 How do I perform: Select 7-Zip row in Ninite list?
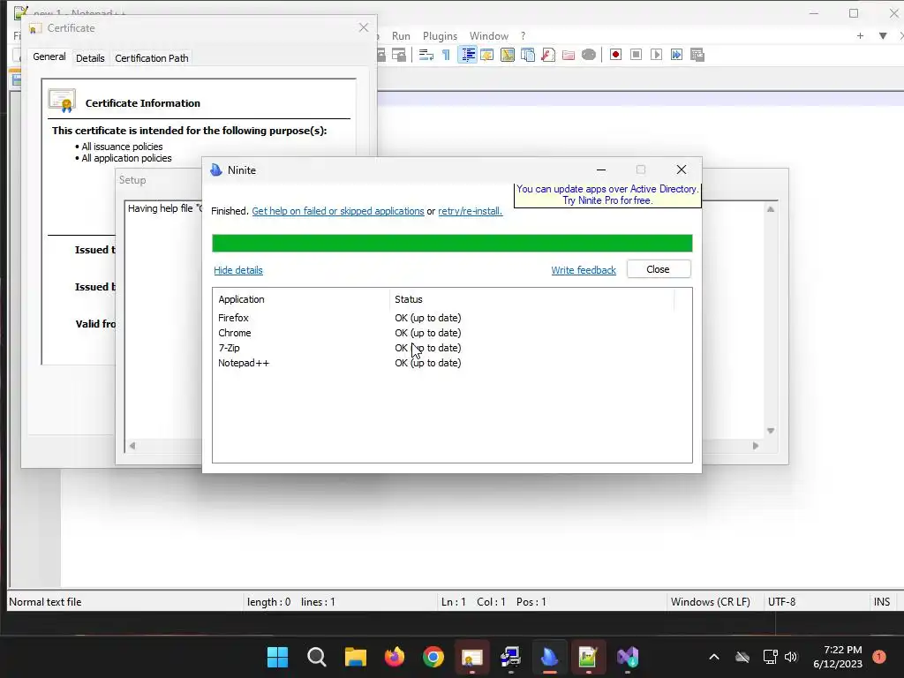point(451,348)
